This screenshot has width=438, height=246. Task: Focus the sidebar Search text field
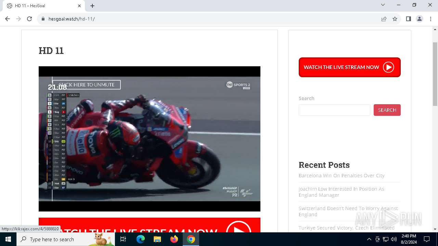pos(334,110)
